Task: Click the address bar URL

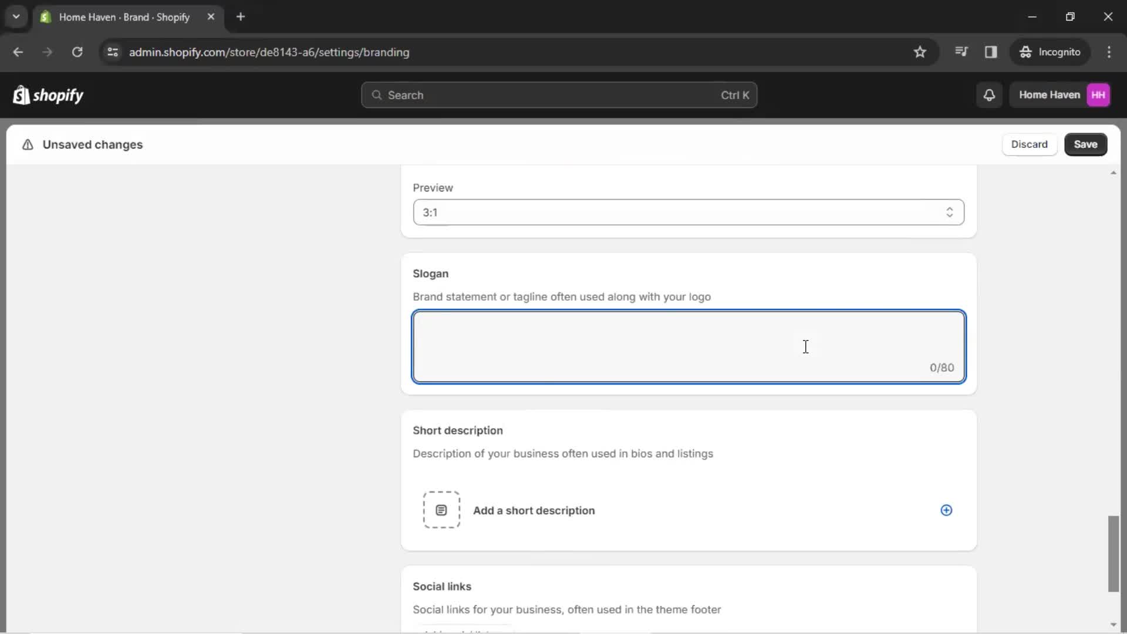Action: click(x=269, y=52)
